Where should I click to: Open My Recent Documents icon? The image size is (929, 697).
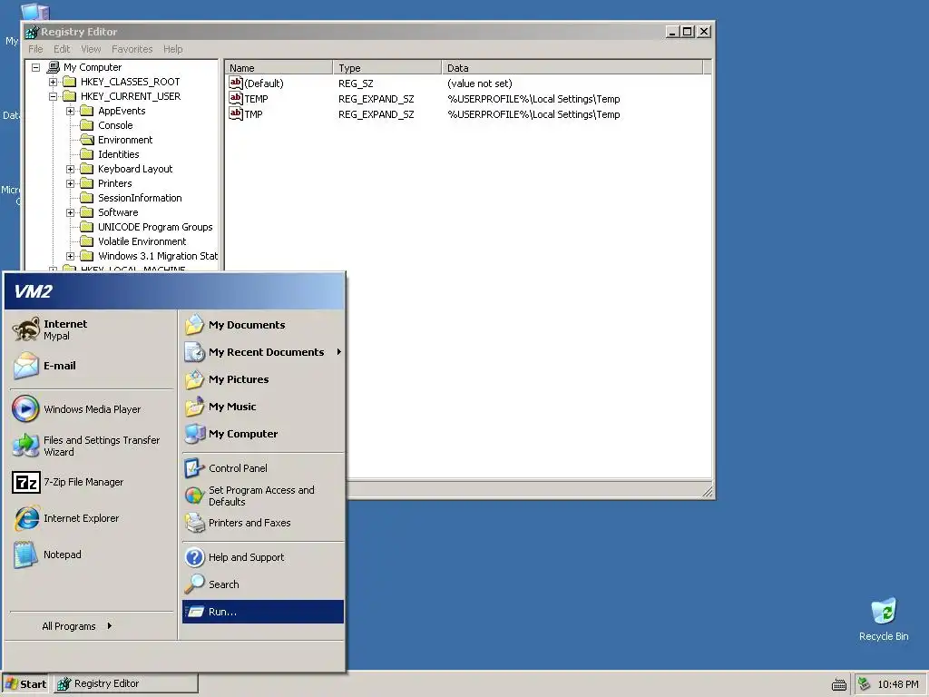click(194, 352)
